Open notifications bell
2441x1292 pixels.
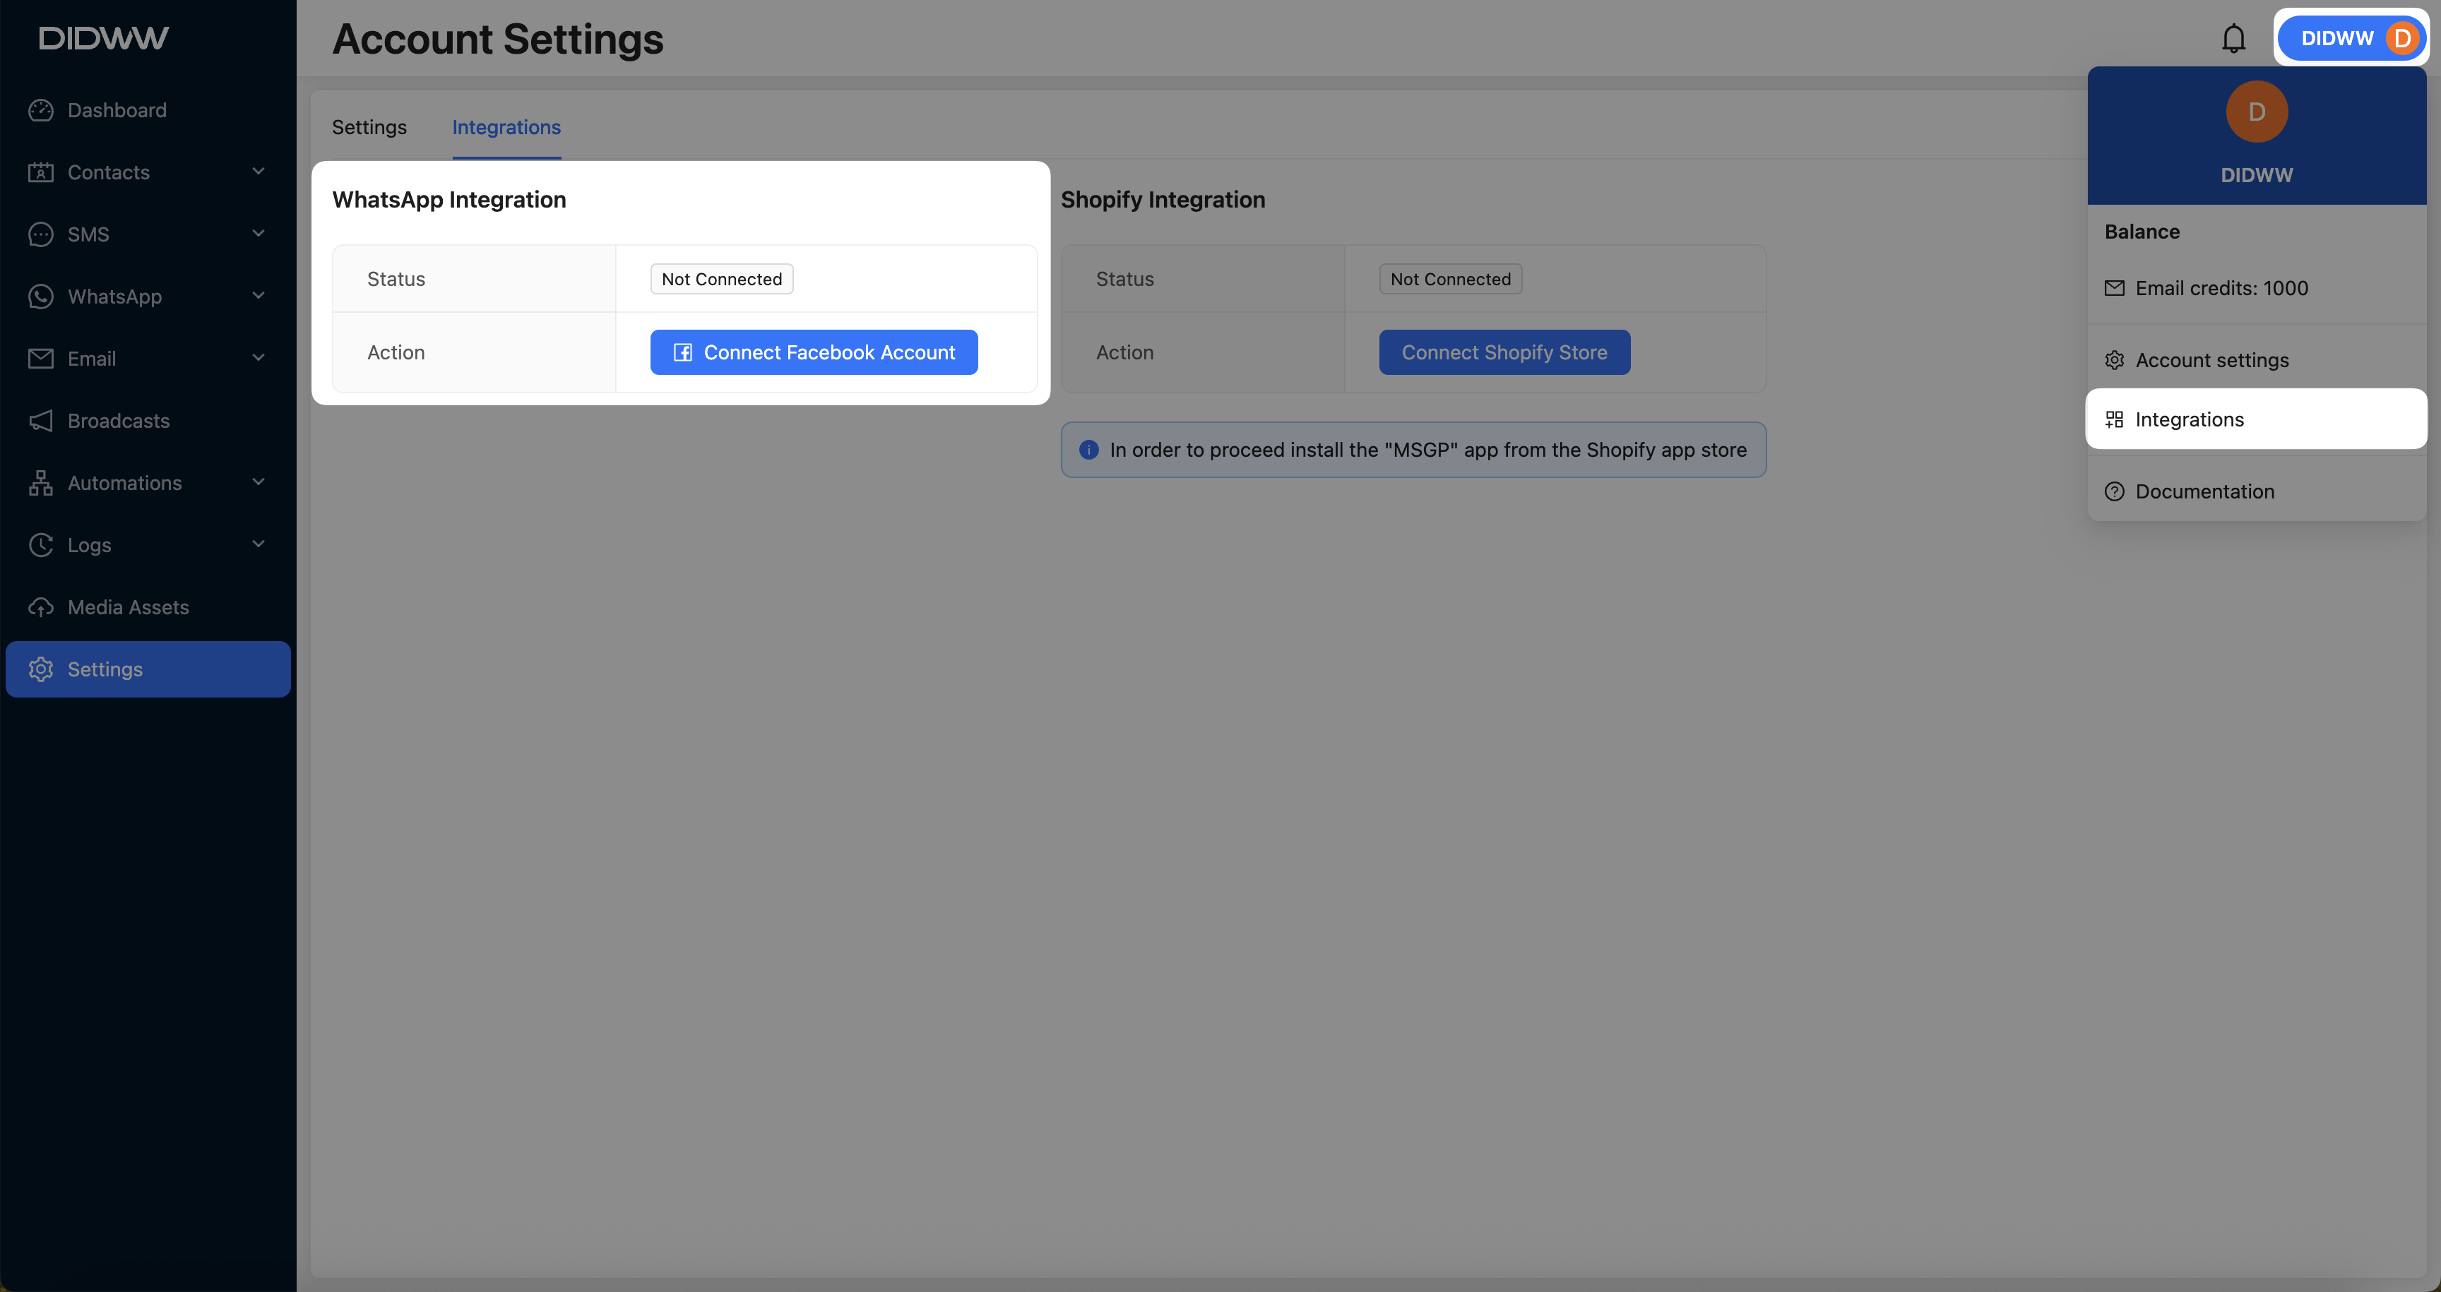pos(2233,38)
